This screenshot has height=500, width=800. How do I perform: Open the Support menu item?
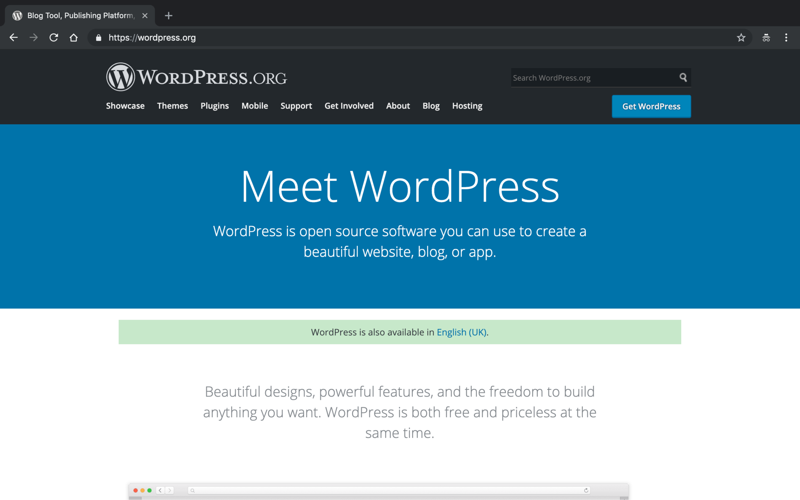click(296, 106)
